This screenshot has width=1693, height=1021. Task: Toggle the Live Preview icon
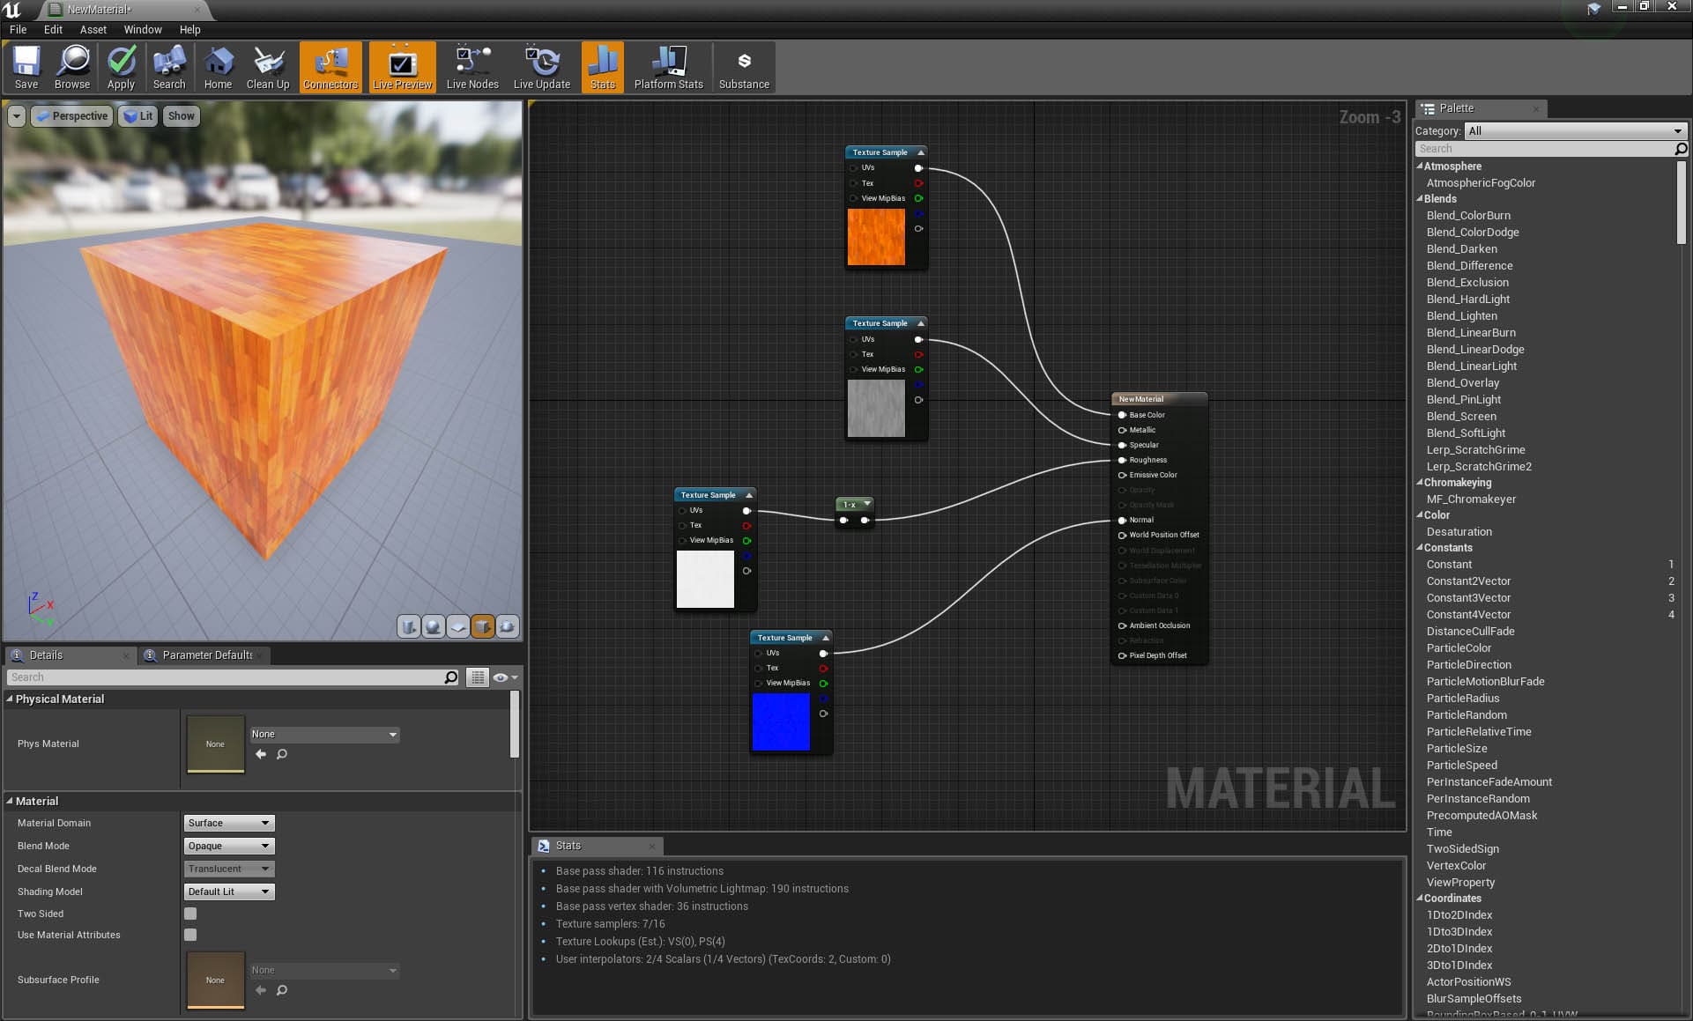402,66
